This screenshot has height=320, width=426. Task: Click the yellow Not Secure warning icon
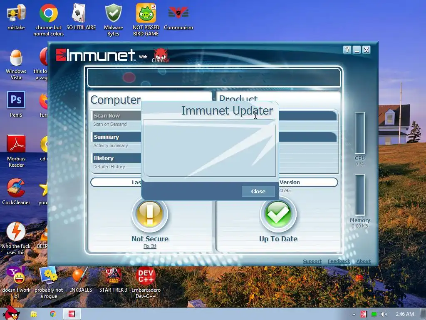(x=150, y=214)
